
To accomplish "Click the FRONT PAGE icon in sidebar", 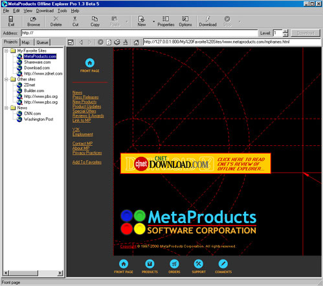I will pos(90,63).
